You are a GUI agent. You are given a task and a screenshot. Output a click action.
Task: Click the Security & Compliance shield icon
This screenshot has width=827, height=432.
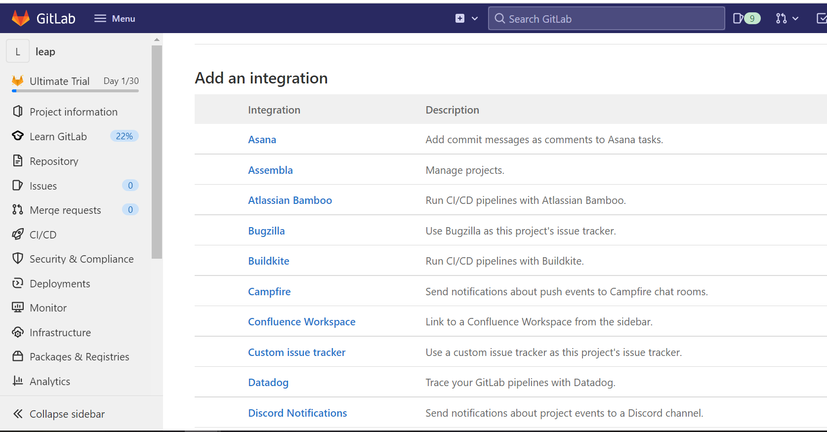click(18, 259)
